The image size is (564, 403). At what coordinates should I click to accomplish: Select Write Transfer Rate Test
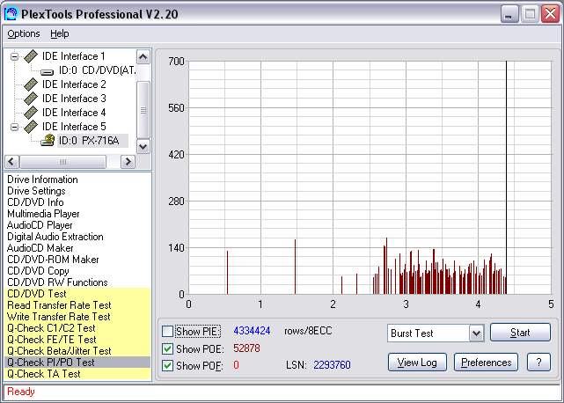[77, 317]
